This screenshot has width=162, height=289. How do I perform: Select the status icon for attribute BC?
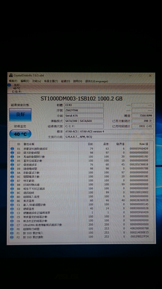pyautogui.click(x=12, y=193)
